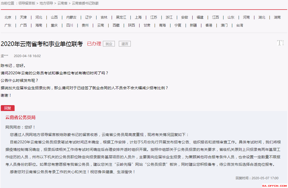Select the 海南 region
The image size is (288, 188).
39,25
